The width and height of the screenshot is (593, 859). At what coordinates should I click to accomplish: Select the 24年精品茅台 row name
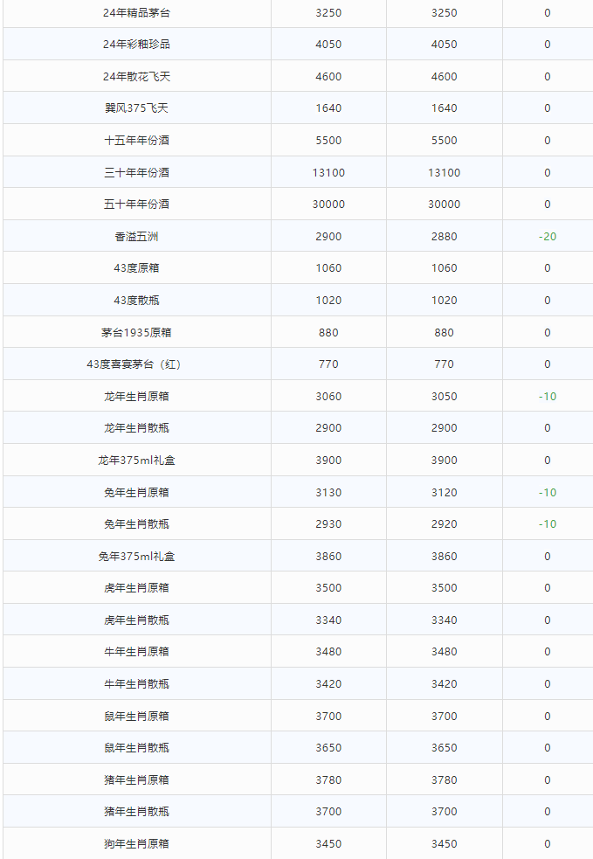[x=136, y=12]
